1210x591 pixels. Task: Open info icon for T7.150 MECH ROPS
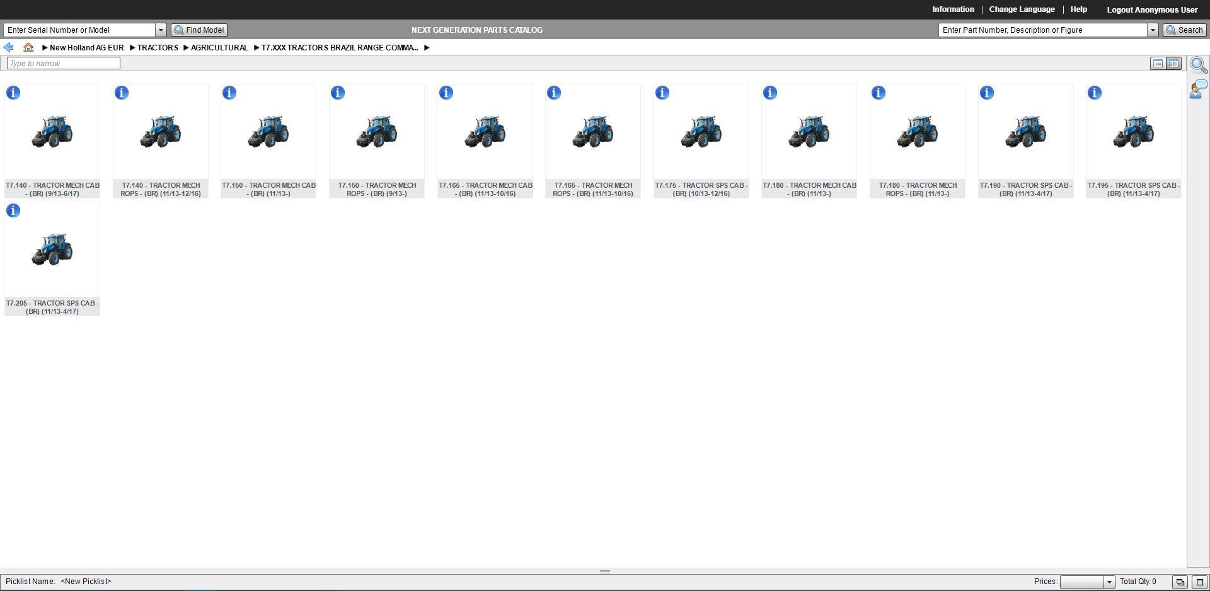click(338, 93)
